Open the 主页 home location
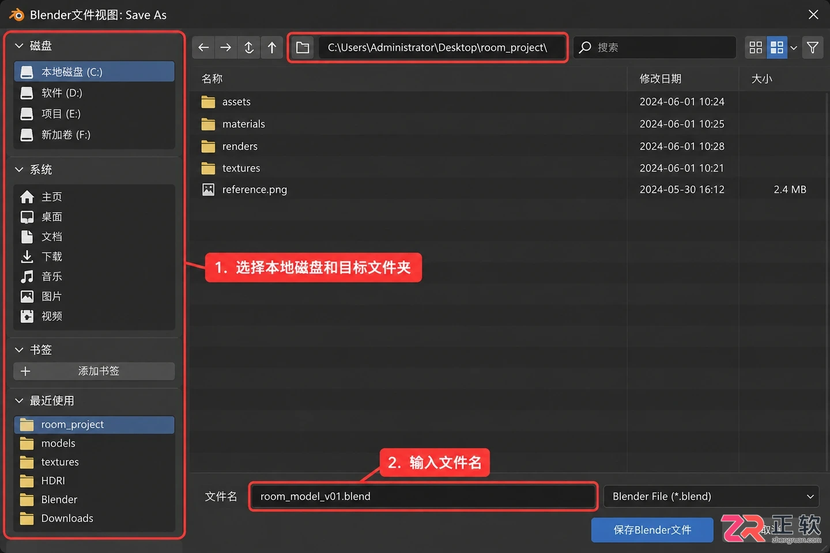 coord(94,197)
